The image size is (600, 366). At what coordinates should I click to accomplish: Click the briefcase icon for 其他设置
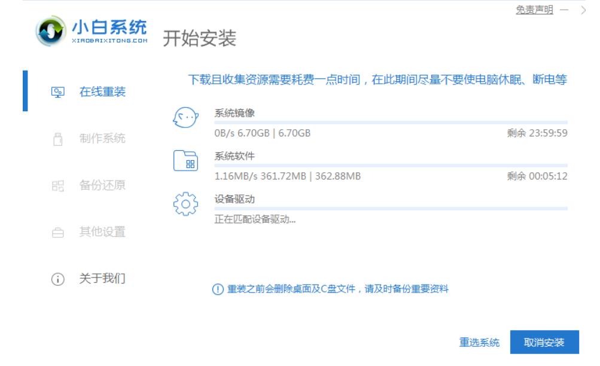pyautogui.click(x=58, y=233)
